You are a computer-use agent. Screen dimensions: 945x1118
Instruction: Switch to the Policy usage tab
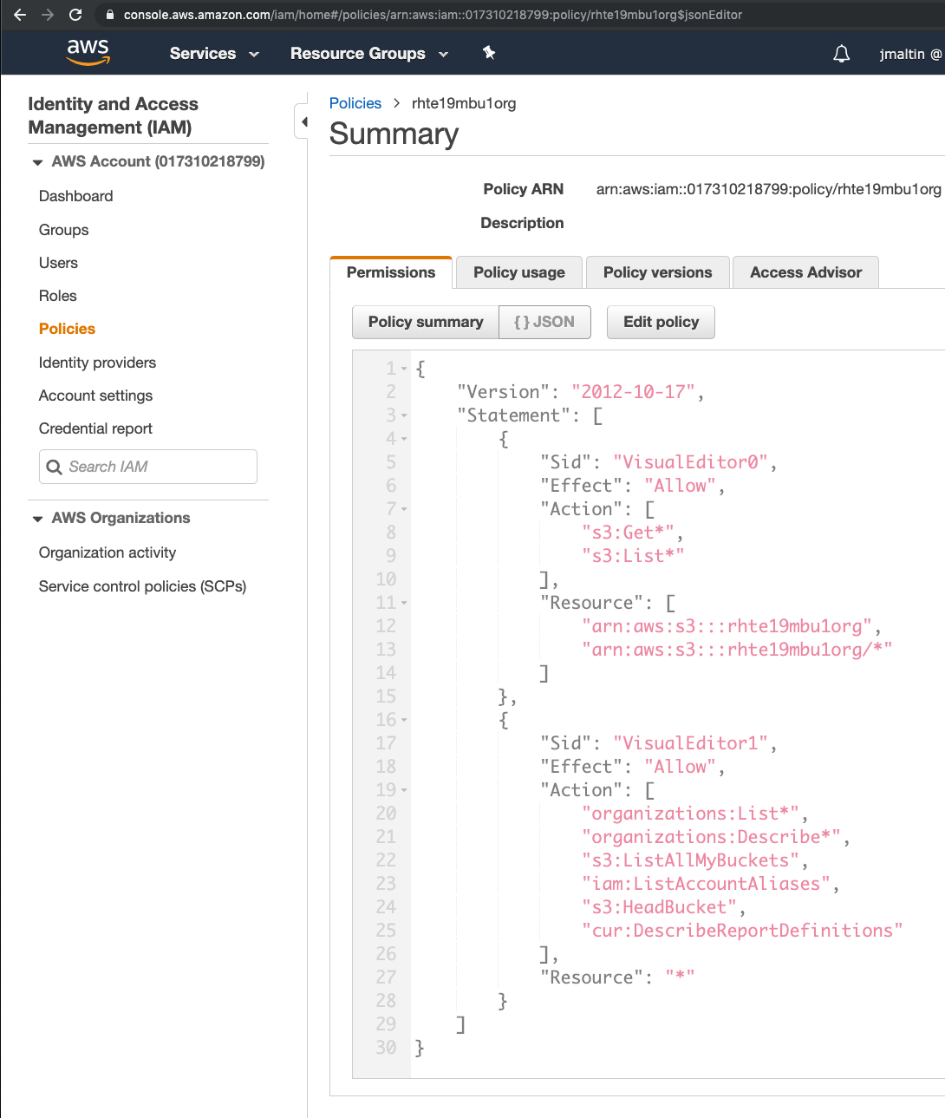click(519, 272)
